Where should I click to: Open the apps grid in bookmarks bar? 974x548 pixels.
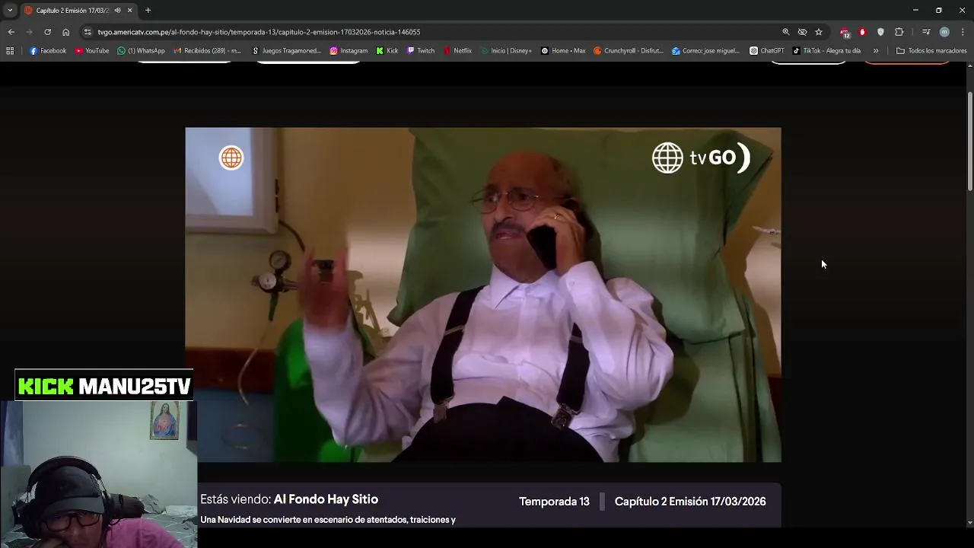pos(10,51)
